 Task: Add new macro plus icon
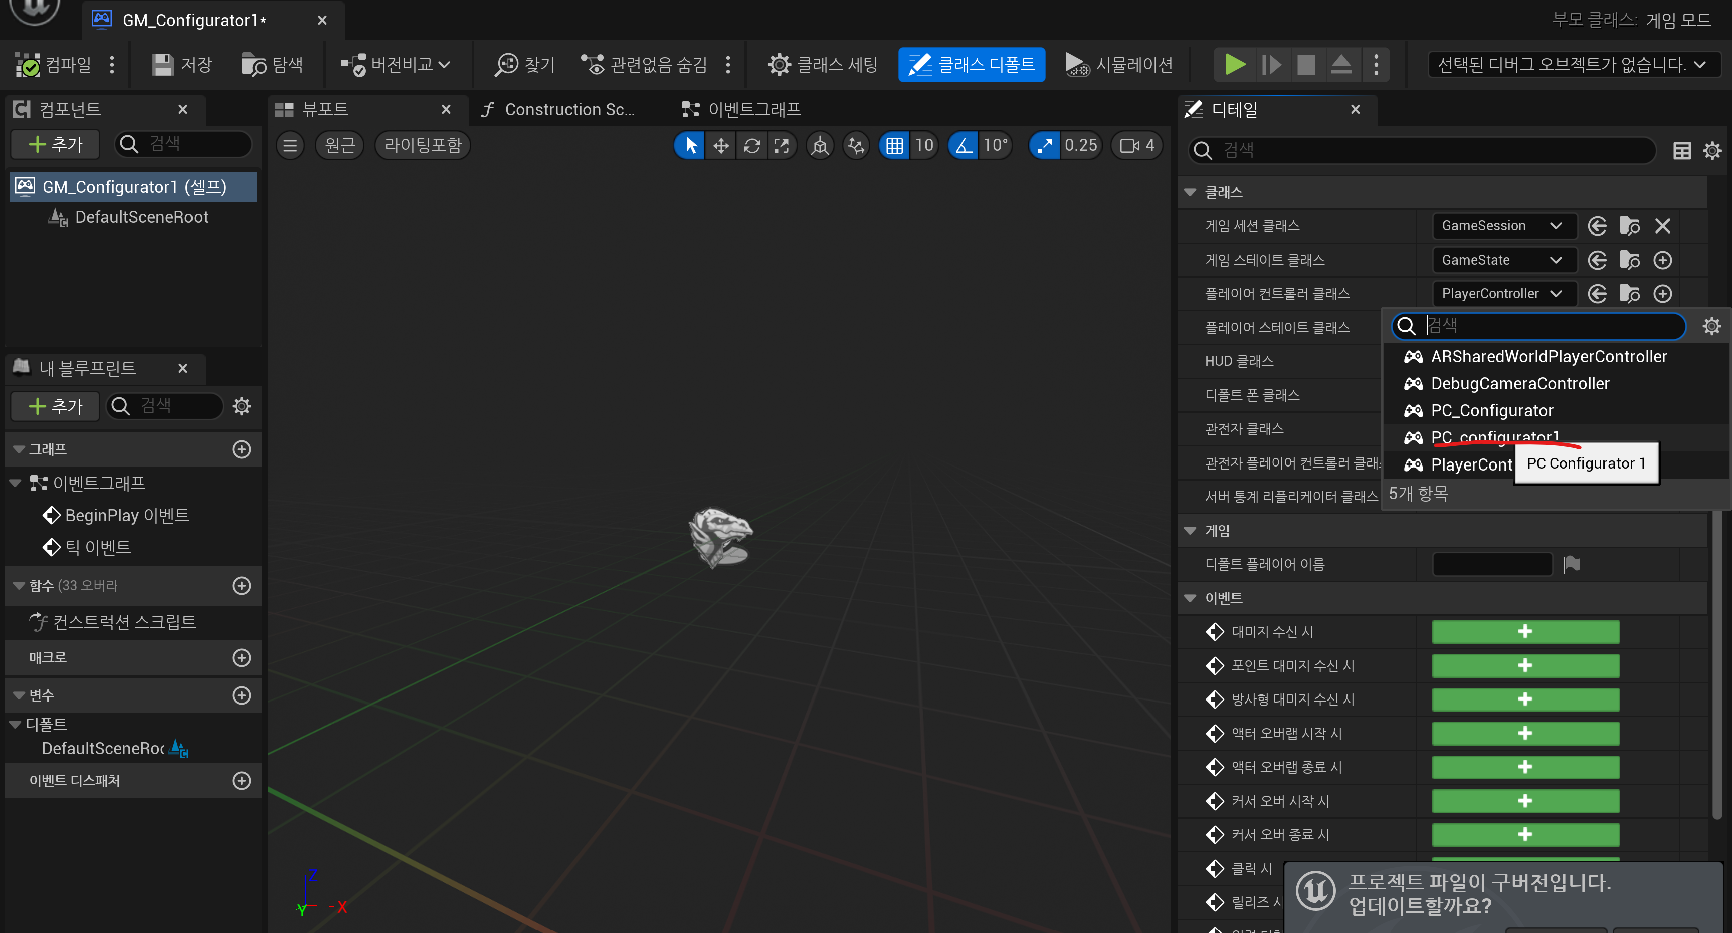(x=242, y=658)
